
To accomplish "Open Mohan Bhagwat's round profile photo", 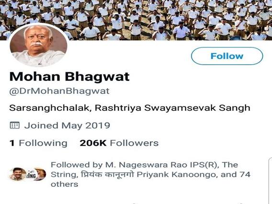I will click(x=38, y=45).
